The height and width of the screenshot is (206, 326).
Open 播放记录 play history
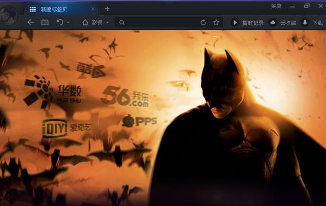[x=247, y=22]
